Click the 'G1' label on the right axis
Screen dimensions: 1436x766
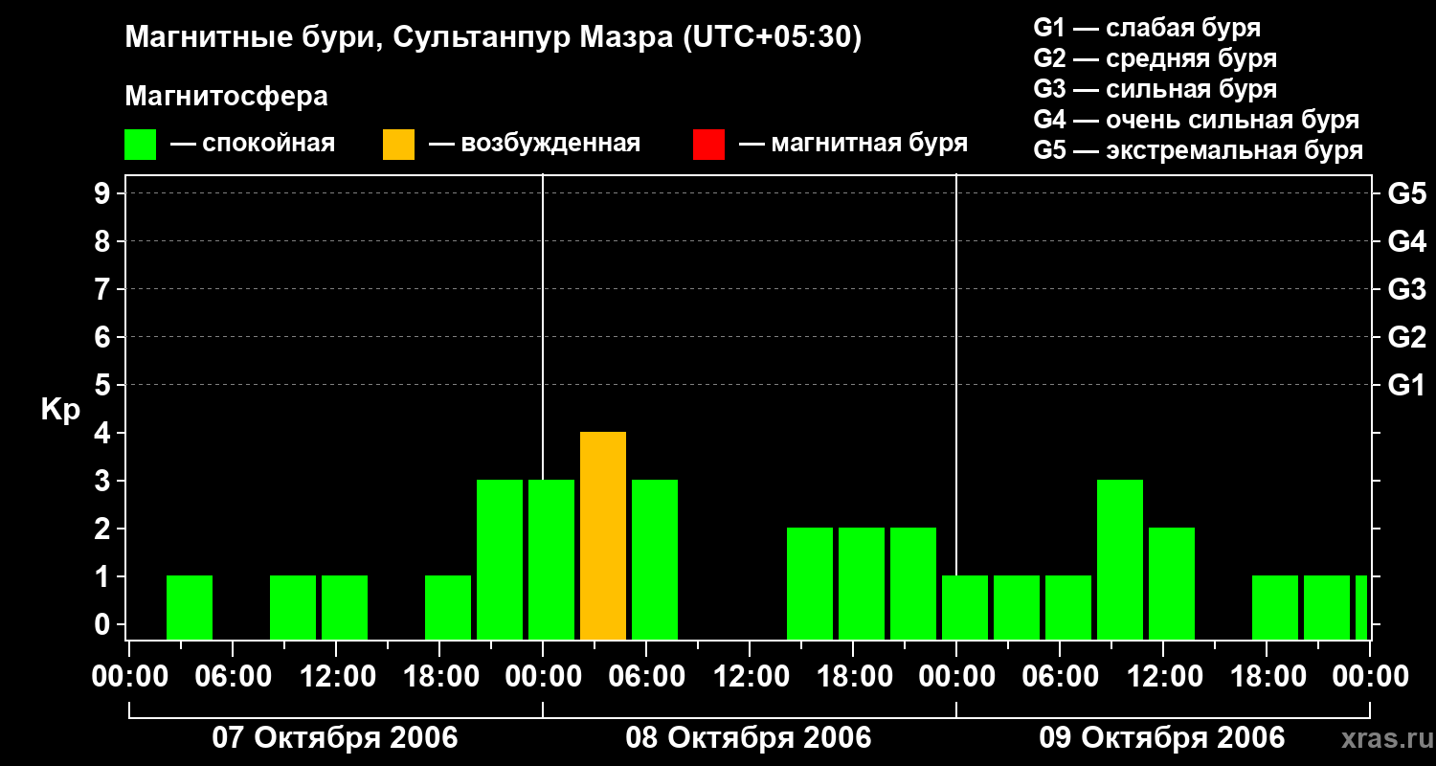tap(1407, 385)
